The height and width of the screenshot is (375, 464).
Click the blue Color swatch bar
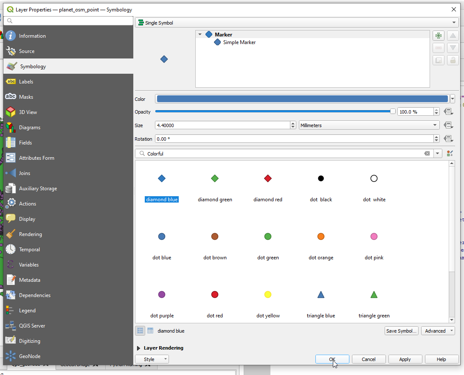tap(302, 99)
